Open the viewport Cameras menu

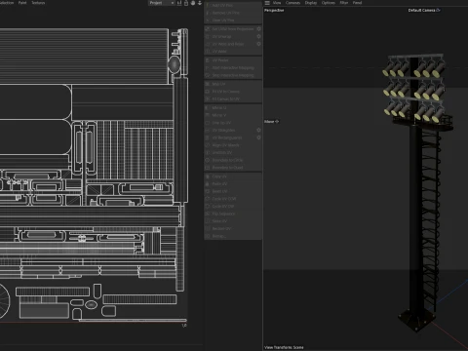(292, 3)
